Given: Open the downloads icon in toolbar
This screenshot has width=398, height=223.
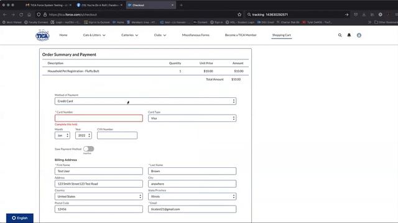Looking at the screenshot, I should tap(364, 15).
